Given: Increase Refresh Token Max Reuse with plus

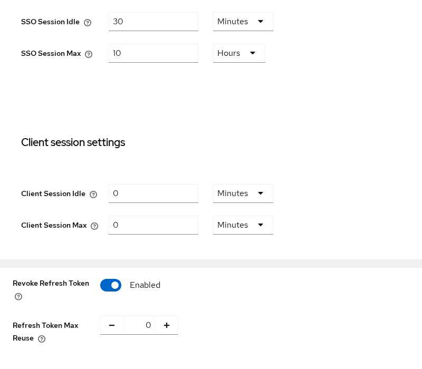Looking at the screenshot, I should (167, 325).
